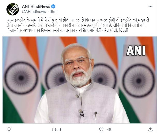Click the ANI_HindiNews display name
The height and width of the screenshot is (133, 162).
36,6
